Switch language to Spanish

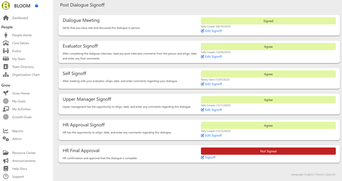[x=331, y=175]
